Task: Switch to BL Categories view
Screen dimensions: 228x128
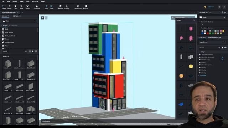Action: (13, 26)
